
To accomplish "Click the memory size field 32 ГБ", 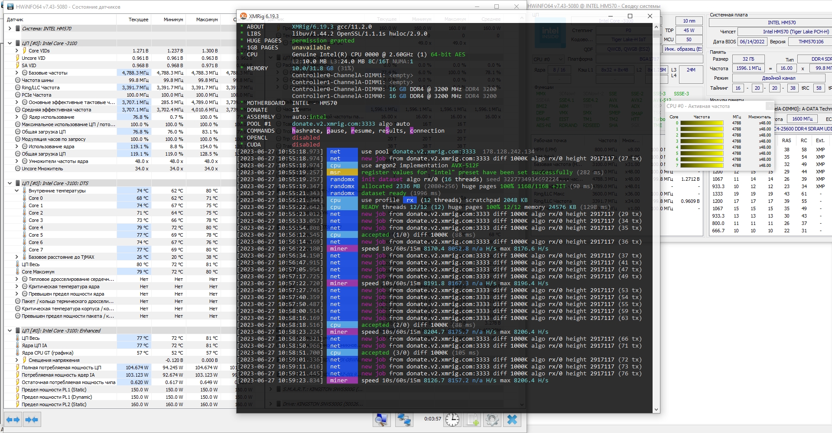I will pyautogui.click(x=748, y=59).
